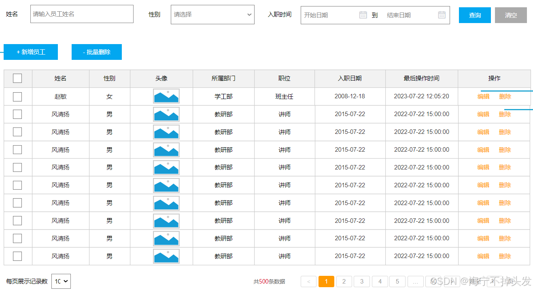
Task: Open the end date calendar icon
Action: pos(442,15)
